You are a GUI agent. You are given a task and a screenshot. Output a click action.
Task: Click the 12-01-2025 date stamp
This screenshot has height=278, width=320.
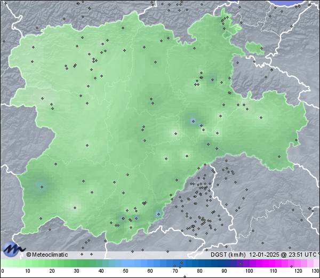pyautogui.click(x=264, y=255)
